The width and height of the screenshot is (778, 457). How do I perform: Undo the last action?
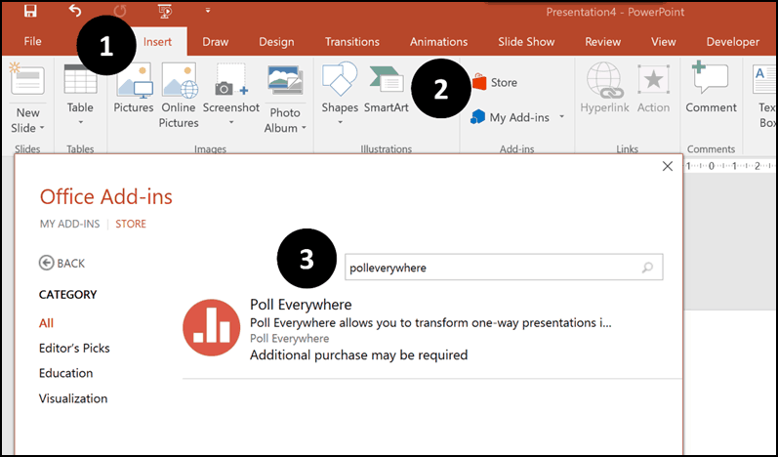coord(75,11)
